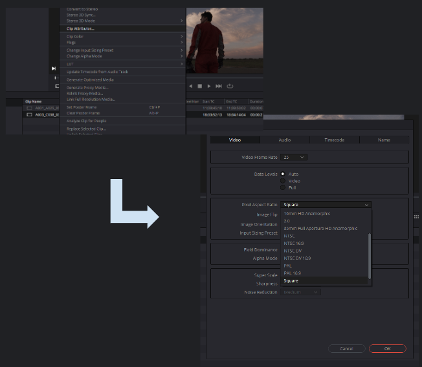Switch to the Timecode tab
Screen dimensions: 422x367
(334, 140)
